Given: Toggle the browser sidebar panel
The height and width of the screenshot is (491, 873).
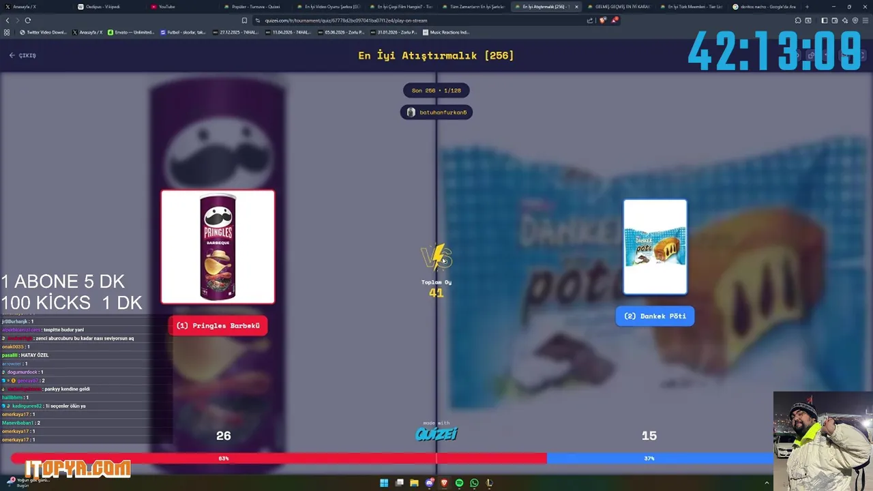Looking at the screenshot, I should pyautogui.click(x=824, y=20).
